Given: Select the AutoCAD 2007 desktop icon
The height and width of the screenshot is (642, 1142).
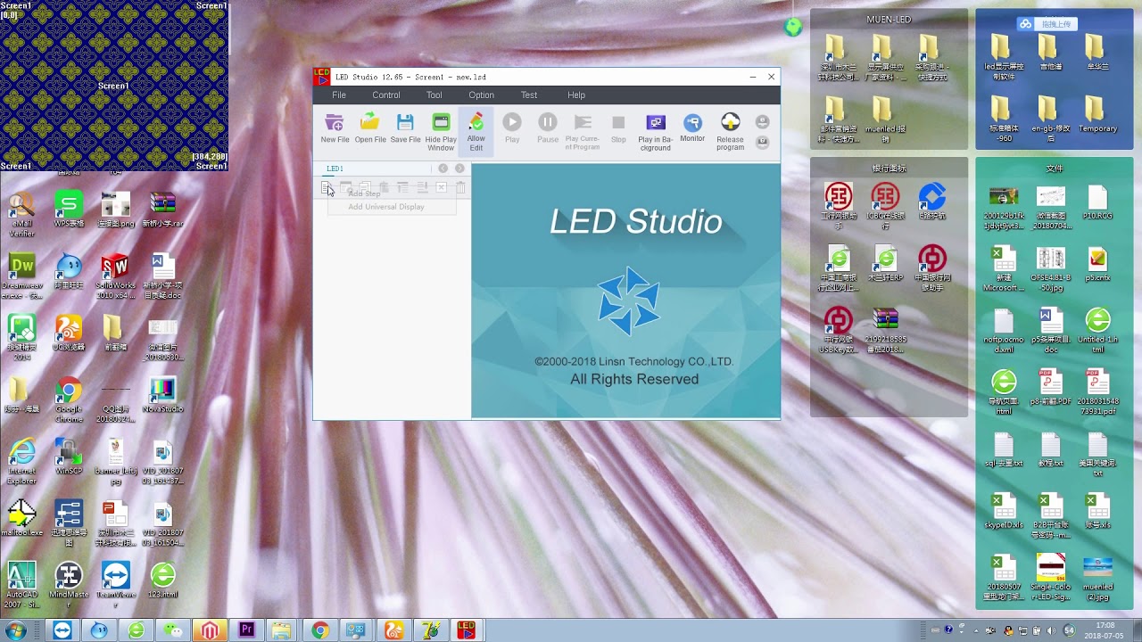Looking at the screenshot, I should point(21,584).
